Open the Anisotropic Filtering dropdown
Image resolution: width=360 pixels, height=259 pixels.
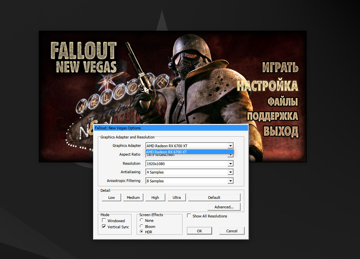click(230, 181)
